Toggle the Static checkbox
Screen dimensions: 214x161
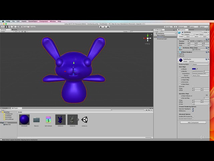203,32
